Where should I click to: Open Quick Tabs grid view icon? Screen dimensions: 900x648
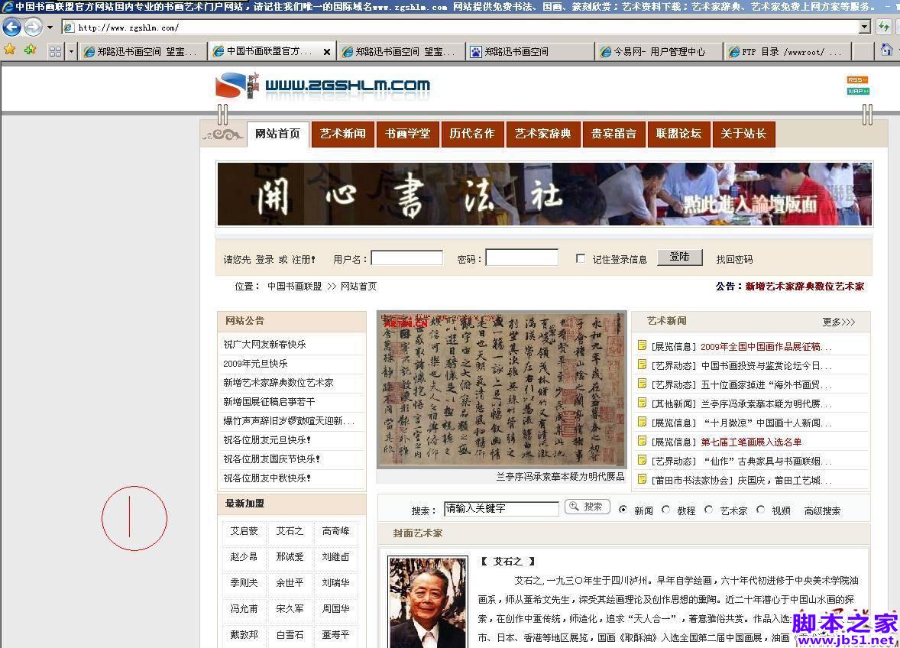54,50
